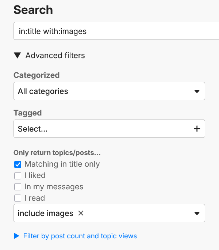Uncheck the Matching in title only checkbox
This screenshot has height=250, width=219.
[18, 164]
